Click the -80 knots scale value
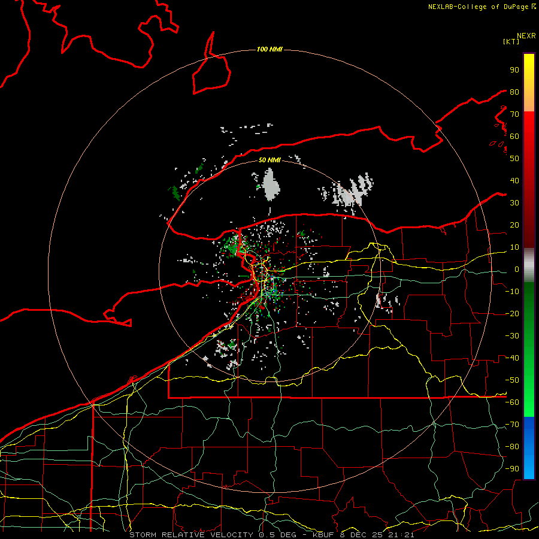The image size is (539, 539). click(512, 447)
